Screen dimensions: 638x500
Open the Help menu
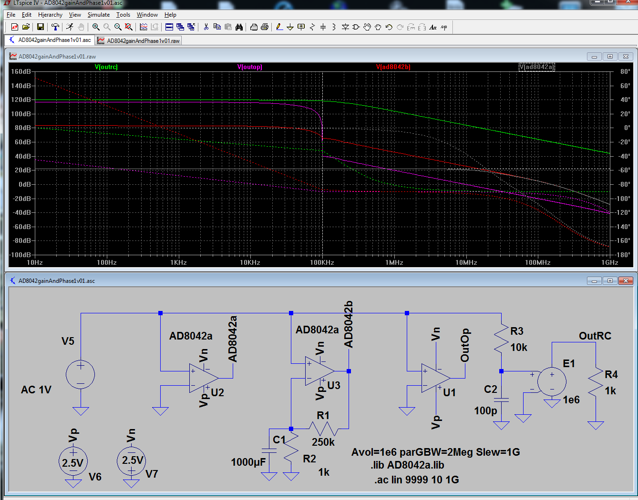(x=170, y=15)
